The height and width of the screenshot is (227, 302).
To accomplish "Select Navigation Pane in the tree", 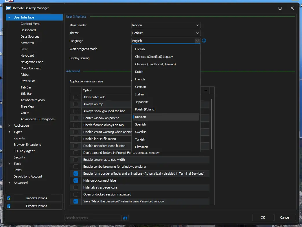I will tap(32, 62).
